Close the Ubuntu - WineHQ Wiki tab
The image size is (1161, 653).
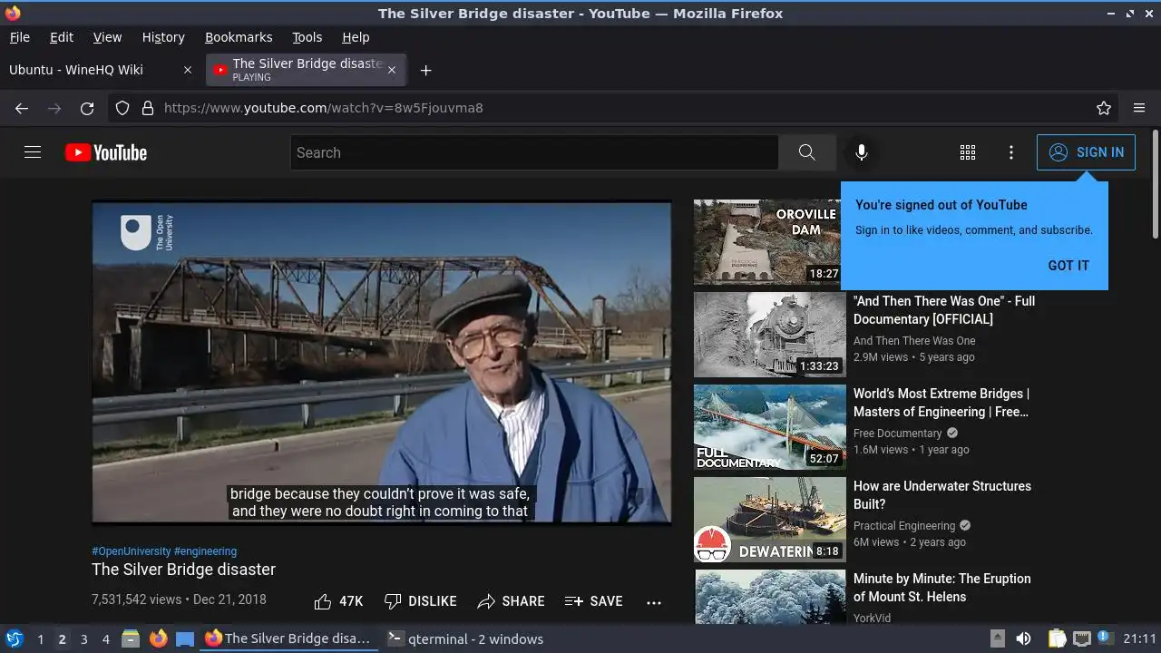[x=188, y=70]
